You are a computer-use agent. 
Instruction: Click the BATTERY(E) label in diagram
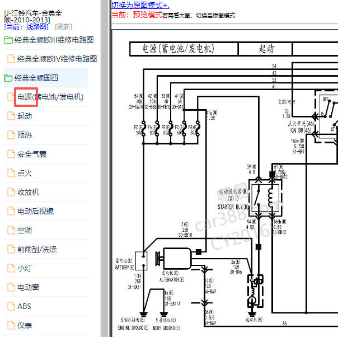125,268
